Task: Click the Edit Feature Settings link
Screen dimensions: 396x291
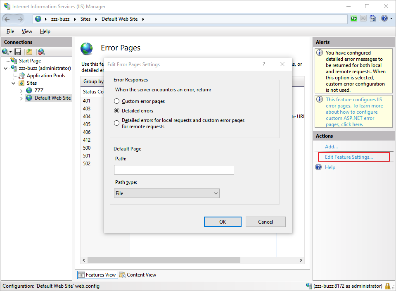Action: pos(349,157)
